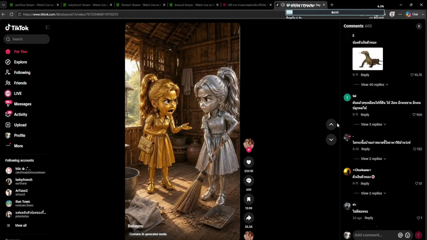Like the 3d ago comment
The width and height of the screenshot is (427, 240).
tap(418, 218)
